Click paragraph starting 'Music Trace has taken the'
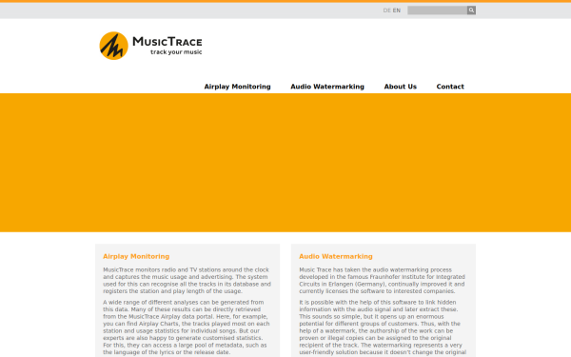The width and height of the screenshot is (571, 357). (x=383, y=281)
